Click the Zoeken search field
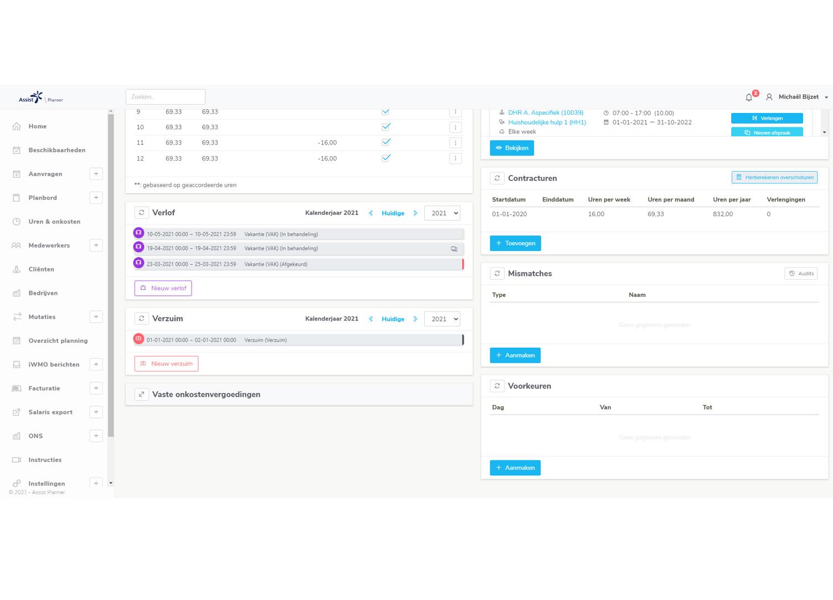This screenshot has height=600, width=833. (x=165, y=97)
